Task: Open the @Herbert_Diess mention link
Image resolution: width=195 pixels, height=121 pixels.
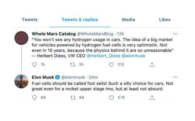Action: [x=104, y=56]
